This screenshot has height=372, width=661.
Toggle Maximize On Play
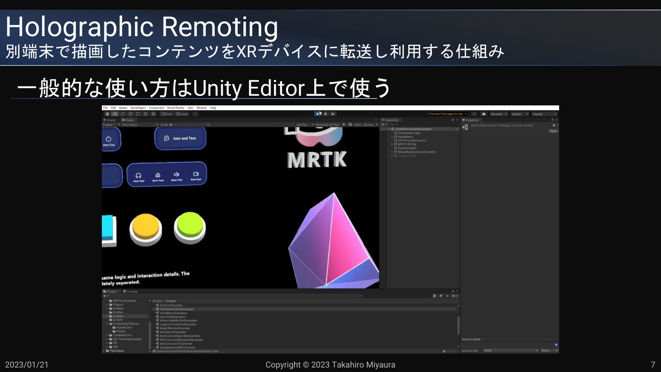(x=327, y=125)
